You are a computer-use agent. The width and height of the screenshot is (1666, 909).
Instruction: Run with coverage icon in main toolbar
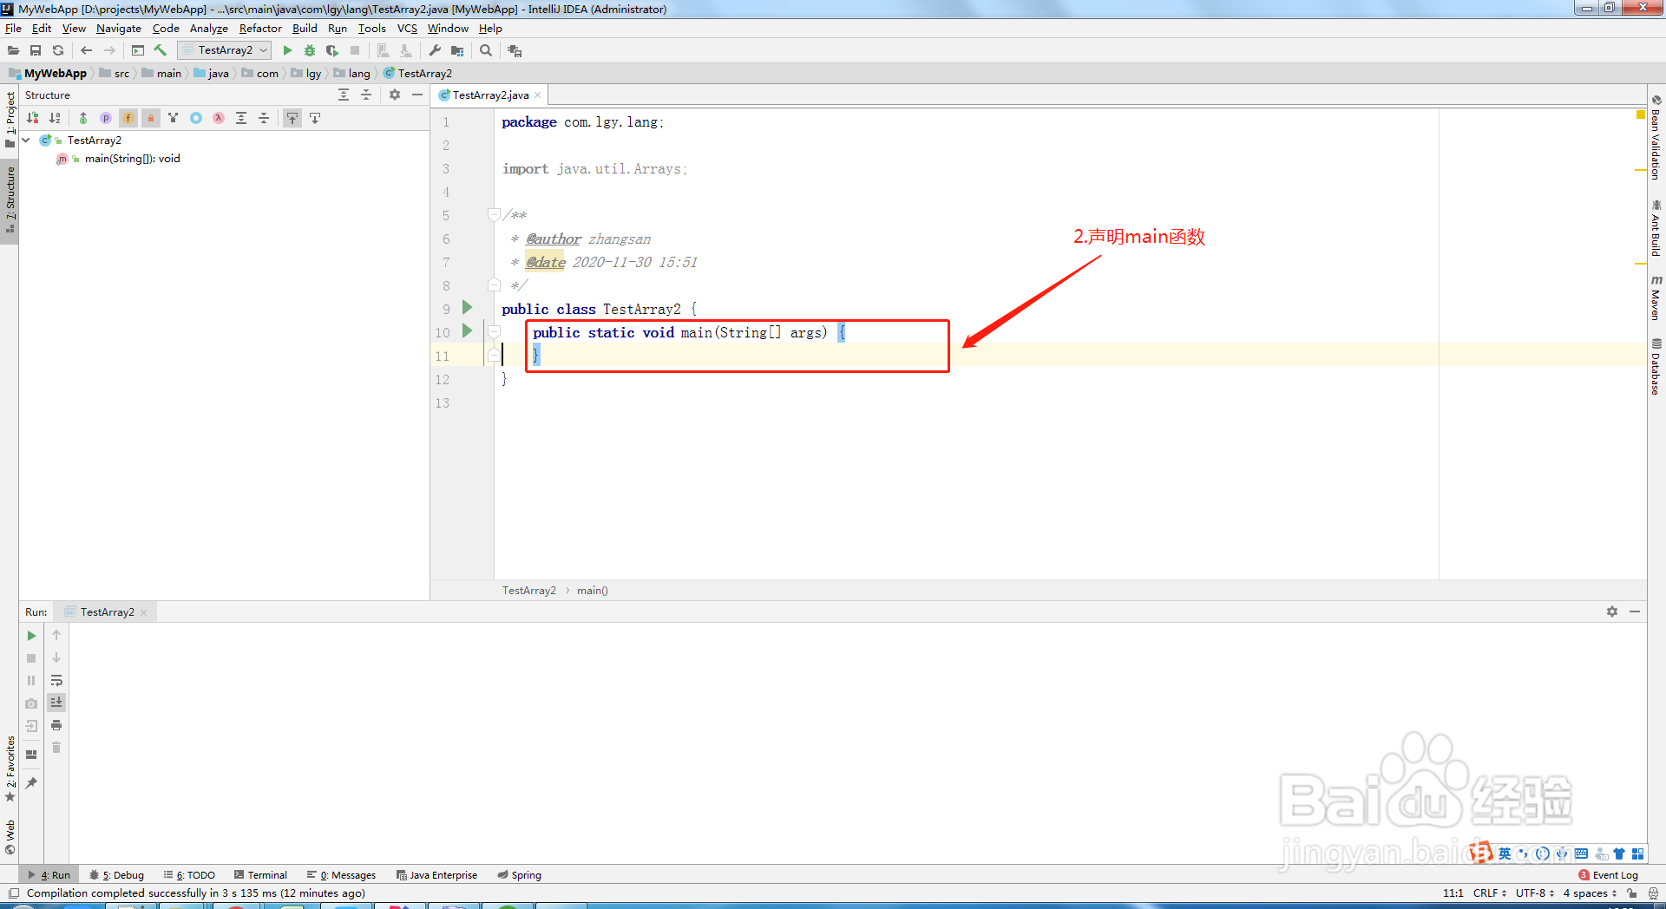pyautogui.click(x=332, y=51)
